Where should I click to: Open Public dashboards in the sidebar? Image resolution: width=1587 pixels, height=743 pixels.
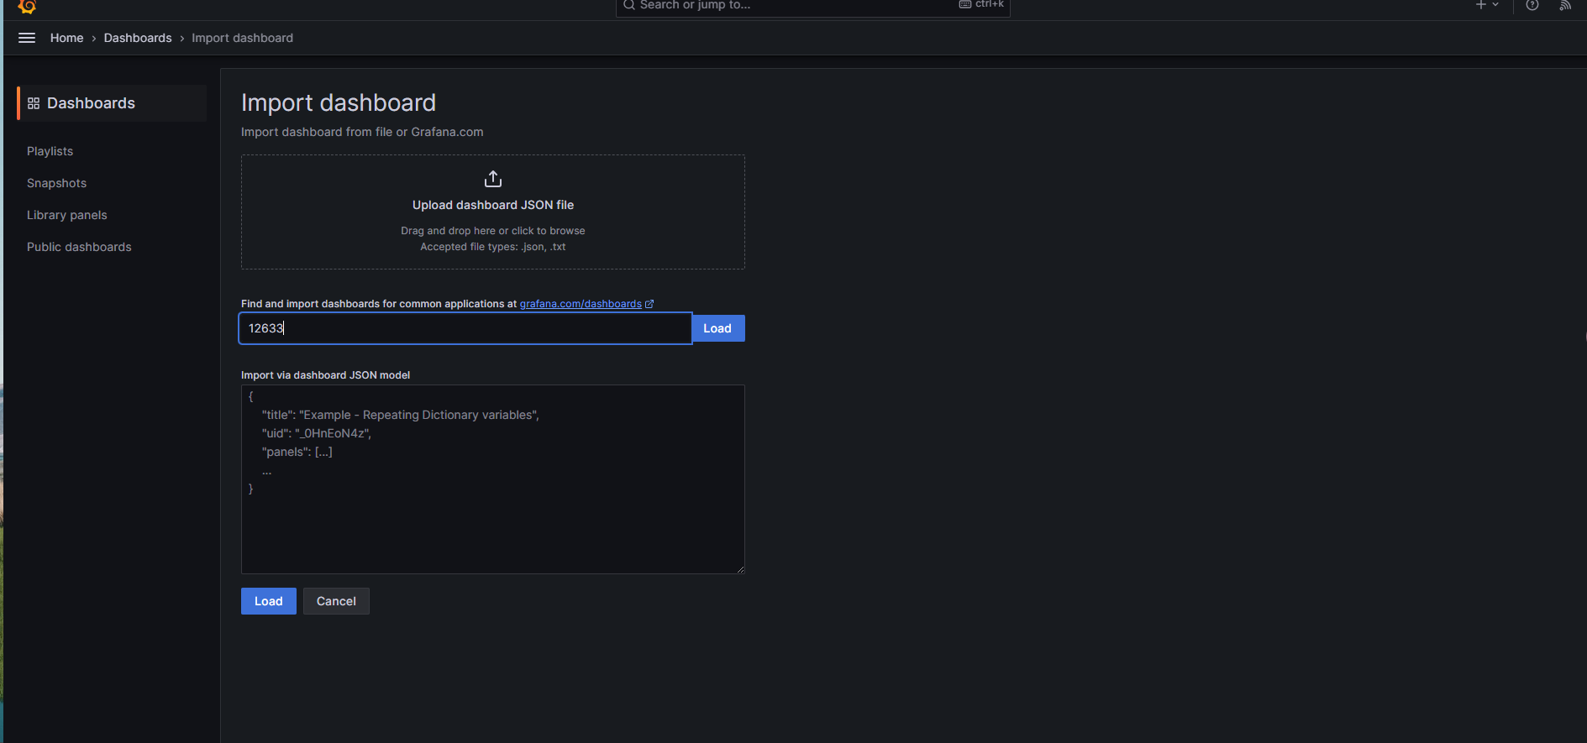[79, 247]
